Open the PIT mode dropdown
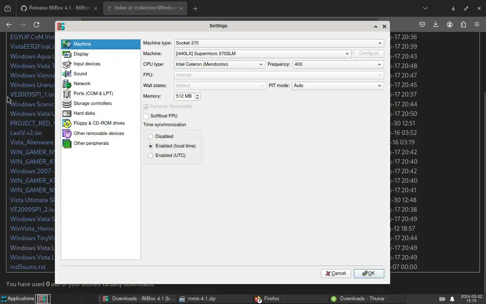Image resolution: width=486 pixels, height=304 pixels. point(338,85)
